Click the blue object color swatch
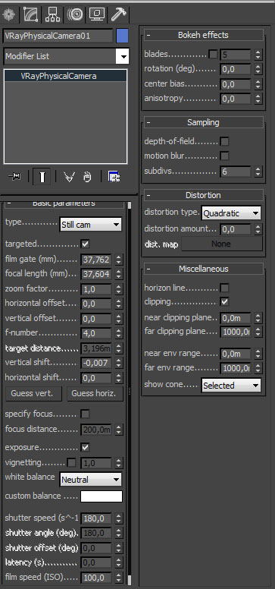The width and height of the screenshot is (275, 589). point(122,36)
